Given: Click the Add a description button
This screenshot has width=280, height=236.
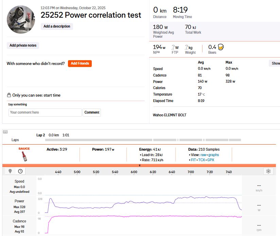Looking at the screenshot, I should click(57, 27).
